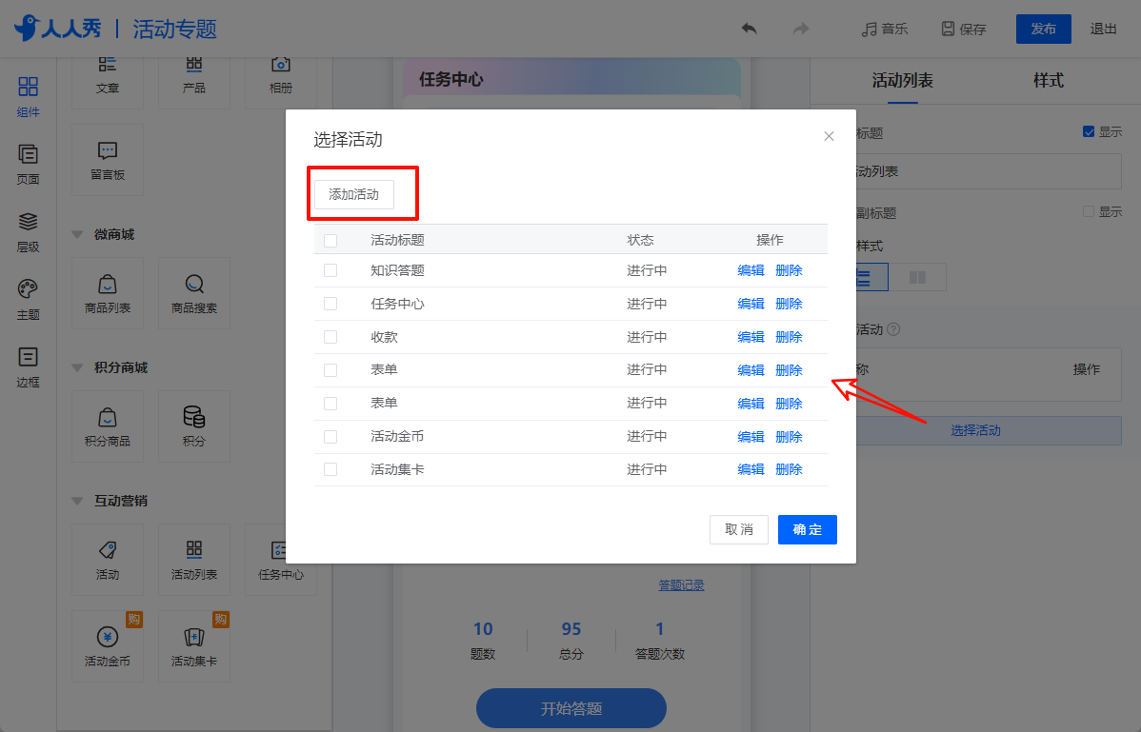
Task: Add the 活动集卡 component
Action: click(x=194, y=646)
